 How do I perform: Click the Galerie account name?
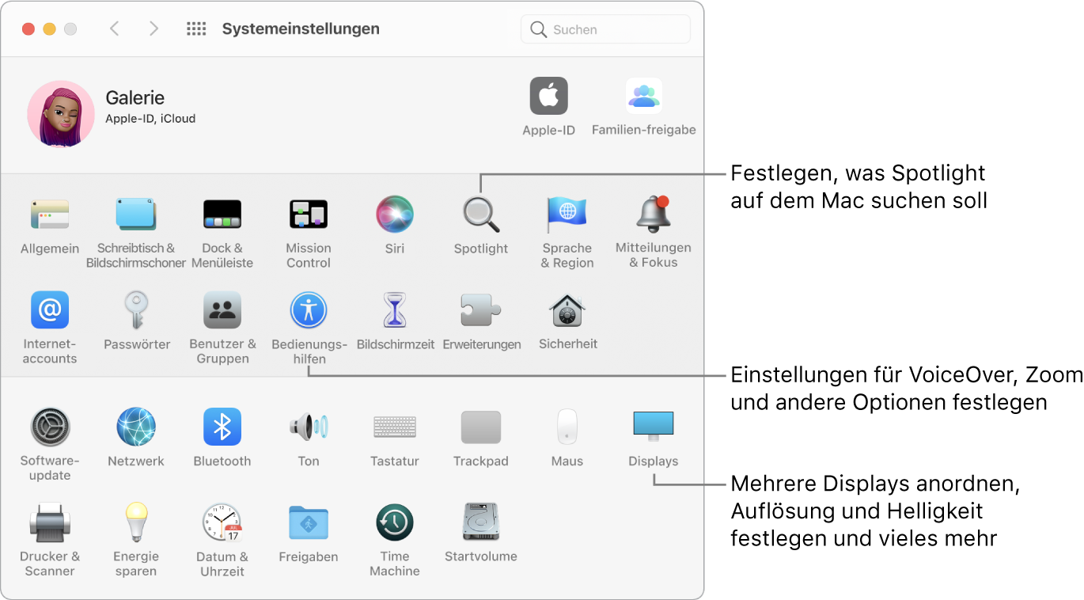pyautogui.click(x=135, y=98)
